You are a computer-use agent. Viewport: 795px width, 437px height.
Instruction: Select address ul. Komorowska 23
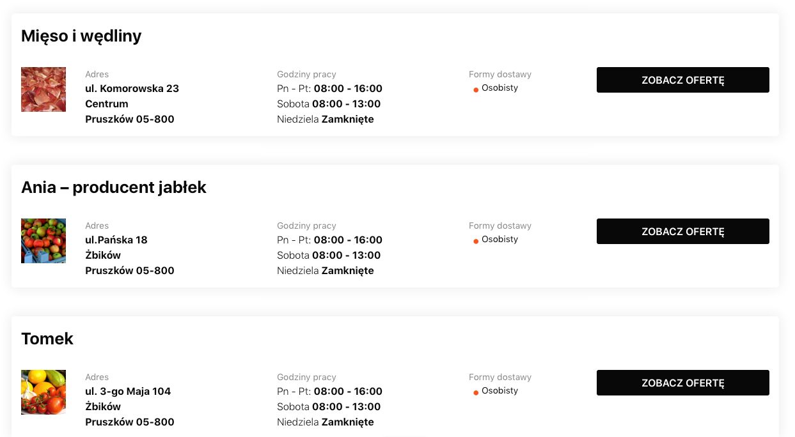point(132,89)
